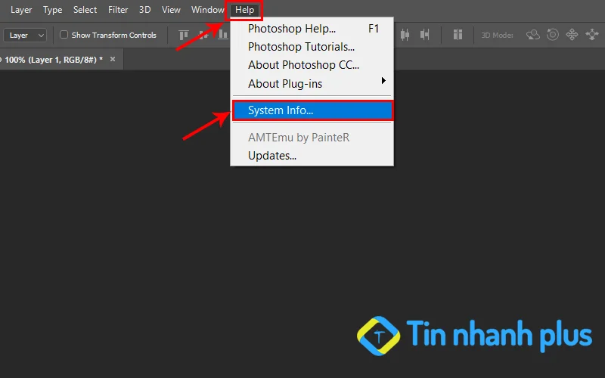Open the 3D menu

(x=144, y=10)
